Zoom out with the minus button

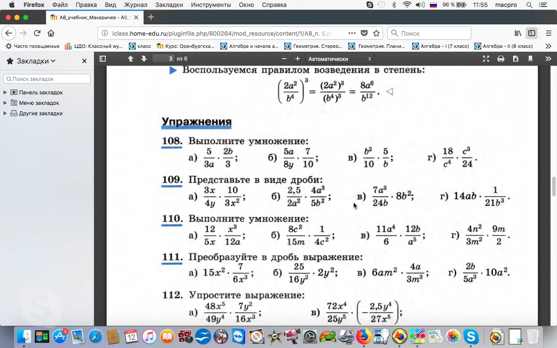pyautogui.click(x=284, y=59)
